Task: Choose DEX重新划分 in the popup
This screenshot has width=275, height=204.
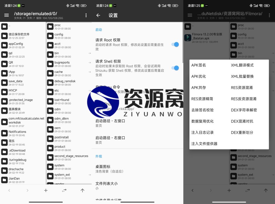Action: pos(242,133)
